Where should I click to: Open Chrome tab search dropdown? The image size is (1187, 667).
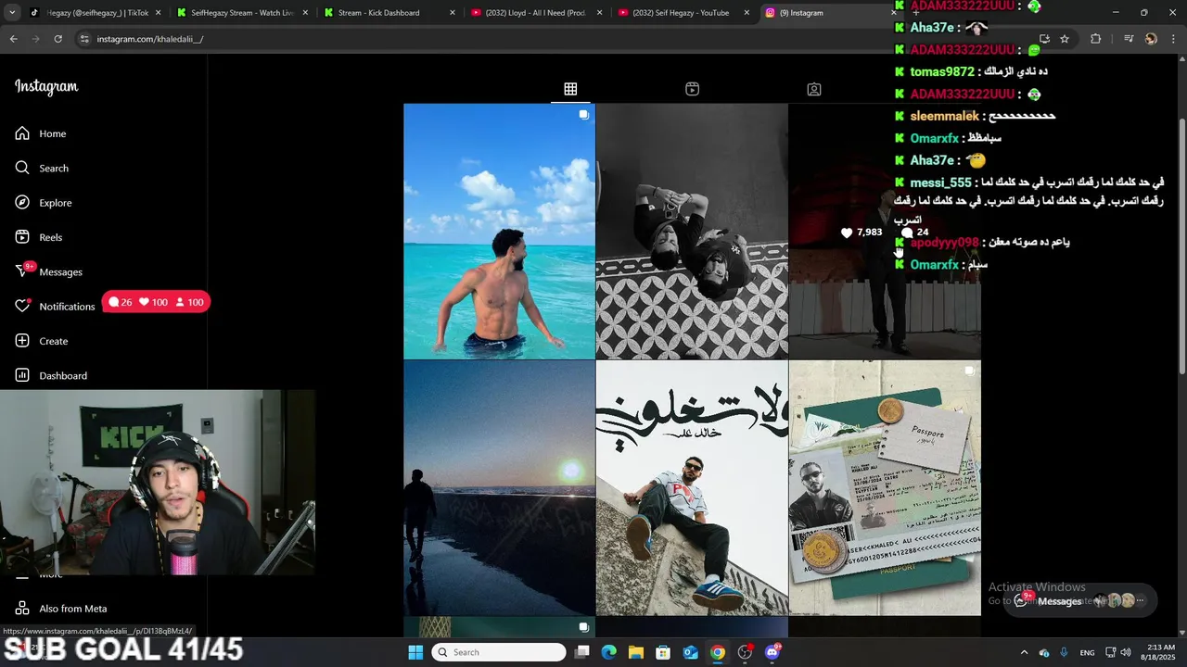11,13
